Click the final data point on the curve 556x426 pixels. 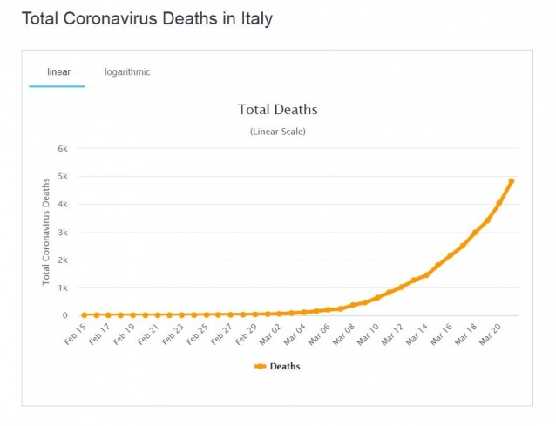tap(512, 181)
